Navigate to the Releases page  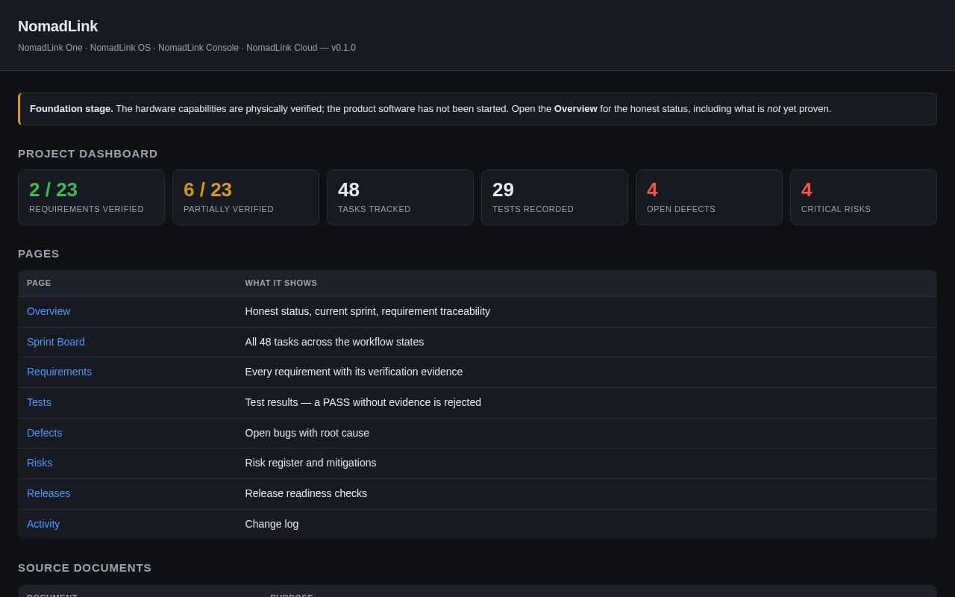(48, 493)
